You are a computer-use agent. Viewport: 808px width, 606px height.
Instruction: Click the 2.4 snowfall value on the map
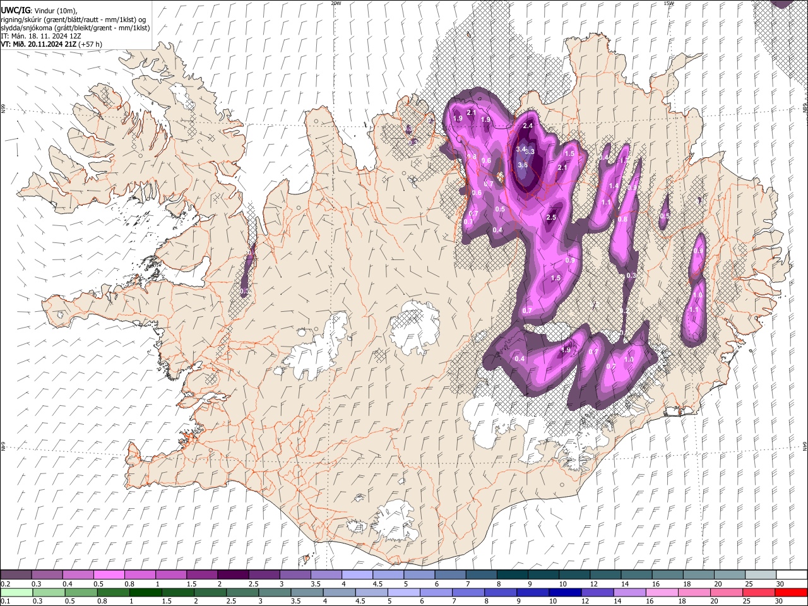pos(528,126)
